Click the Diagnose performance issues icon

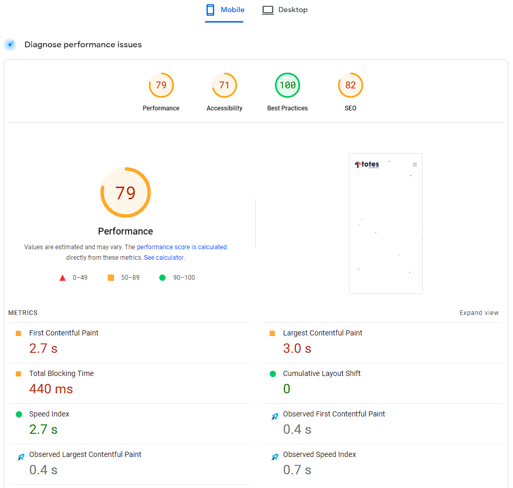pyautogui.click(x=10, y=45)
